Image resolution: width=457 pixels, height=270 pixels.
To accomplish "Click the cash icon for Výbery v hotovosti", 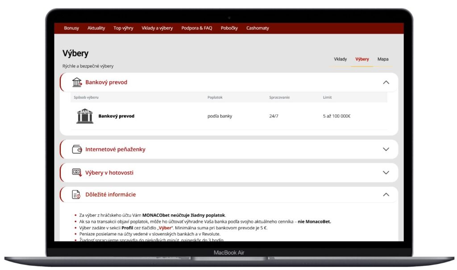I will point(77,172).
